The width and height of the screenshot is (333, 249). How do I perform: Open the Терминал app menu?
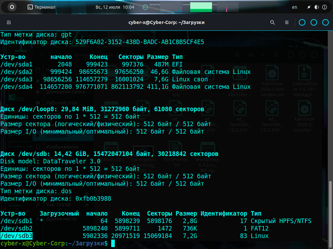tap(41, 7)
